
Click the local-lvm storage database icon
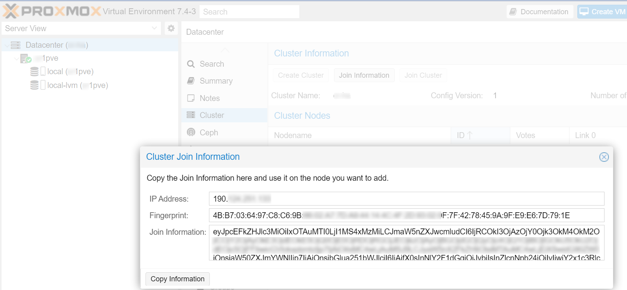[35, 85]
